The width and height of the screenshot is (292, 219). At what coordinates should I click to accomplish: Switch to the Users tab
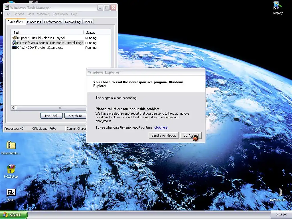point(88,22)
